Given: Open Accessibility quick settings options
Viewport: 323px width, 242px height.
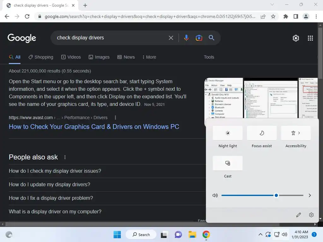Looking at the screenshot, I should coord(296,133).
